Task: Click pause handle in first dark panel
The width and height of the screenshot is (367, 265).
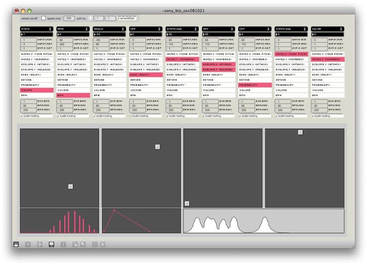Action: (70, 187)
